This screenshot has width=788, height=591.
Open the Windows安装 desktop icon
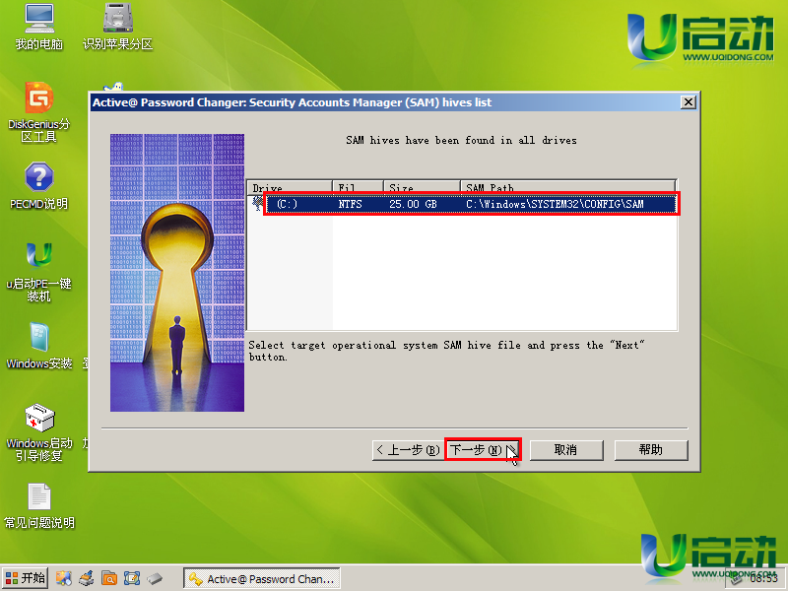tap(38, 346)
